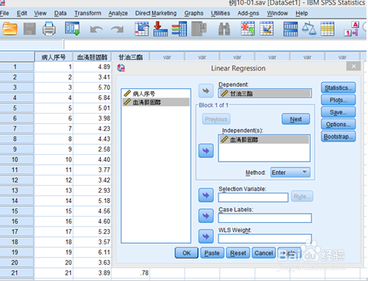
Task: Open the Method dropdown showing Enter
Action: (291, 173)
